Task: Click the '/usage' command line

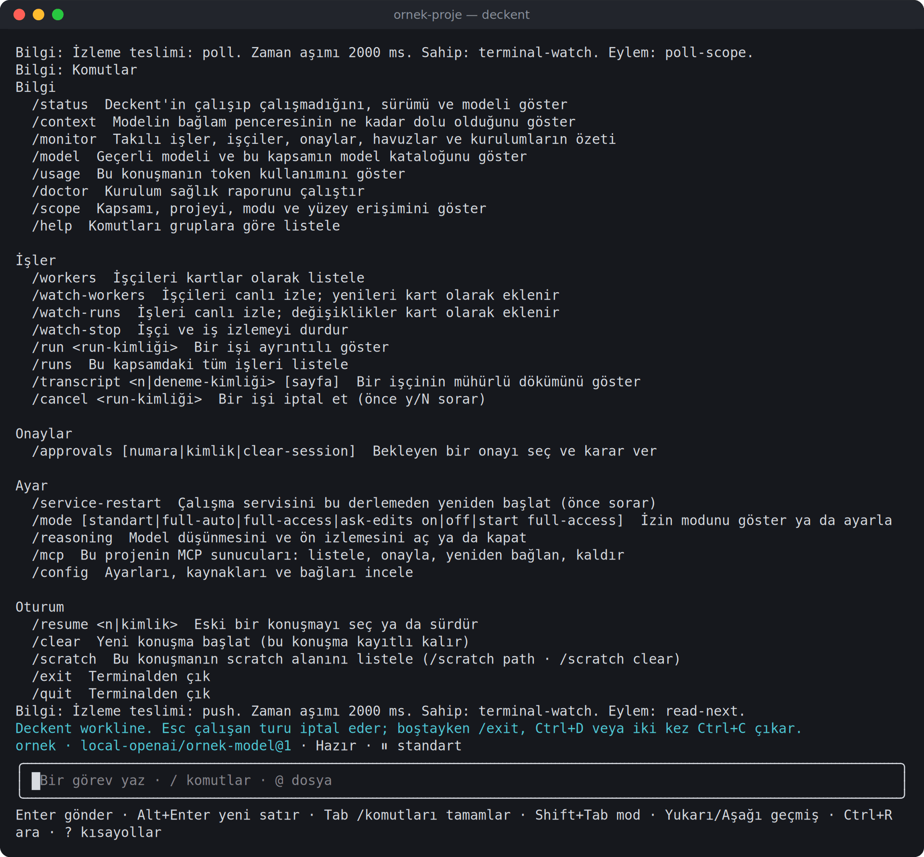Action: (x=218, y=174)
